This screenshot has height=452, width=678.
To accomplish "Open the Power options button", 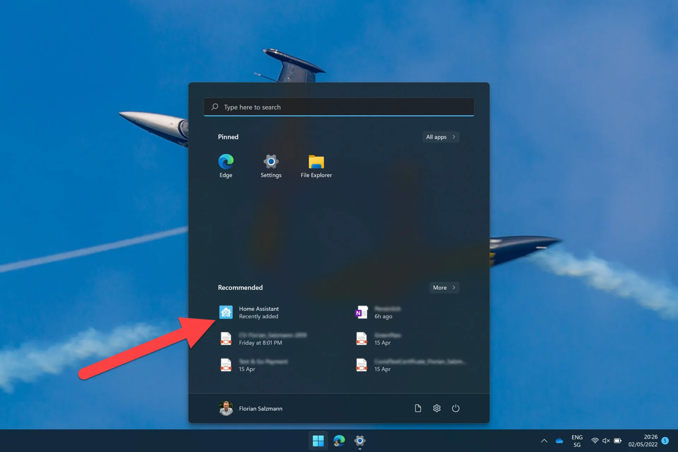I will [456, 408].
